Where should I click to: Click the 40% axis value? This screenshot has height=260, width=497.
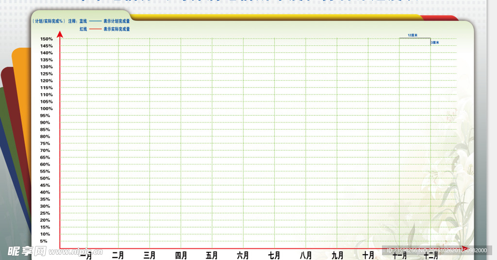[45, 192]
